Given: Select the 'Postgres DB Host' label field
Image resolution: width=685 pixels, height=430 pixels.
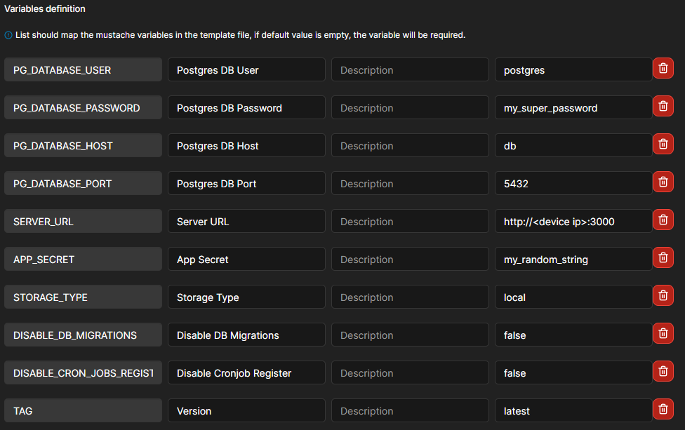Looking at the screenshot, I should (x=246, y=146).
